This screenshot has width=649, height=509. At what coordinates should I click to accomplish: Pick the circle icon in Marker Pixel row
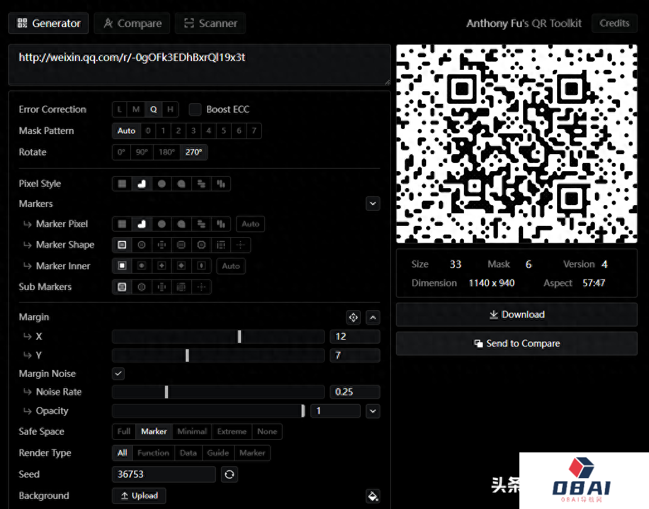(x=162, y=224)
